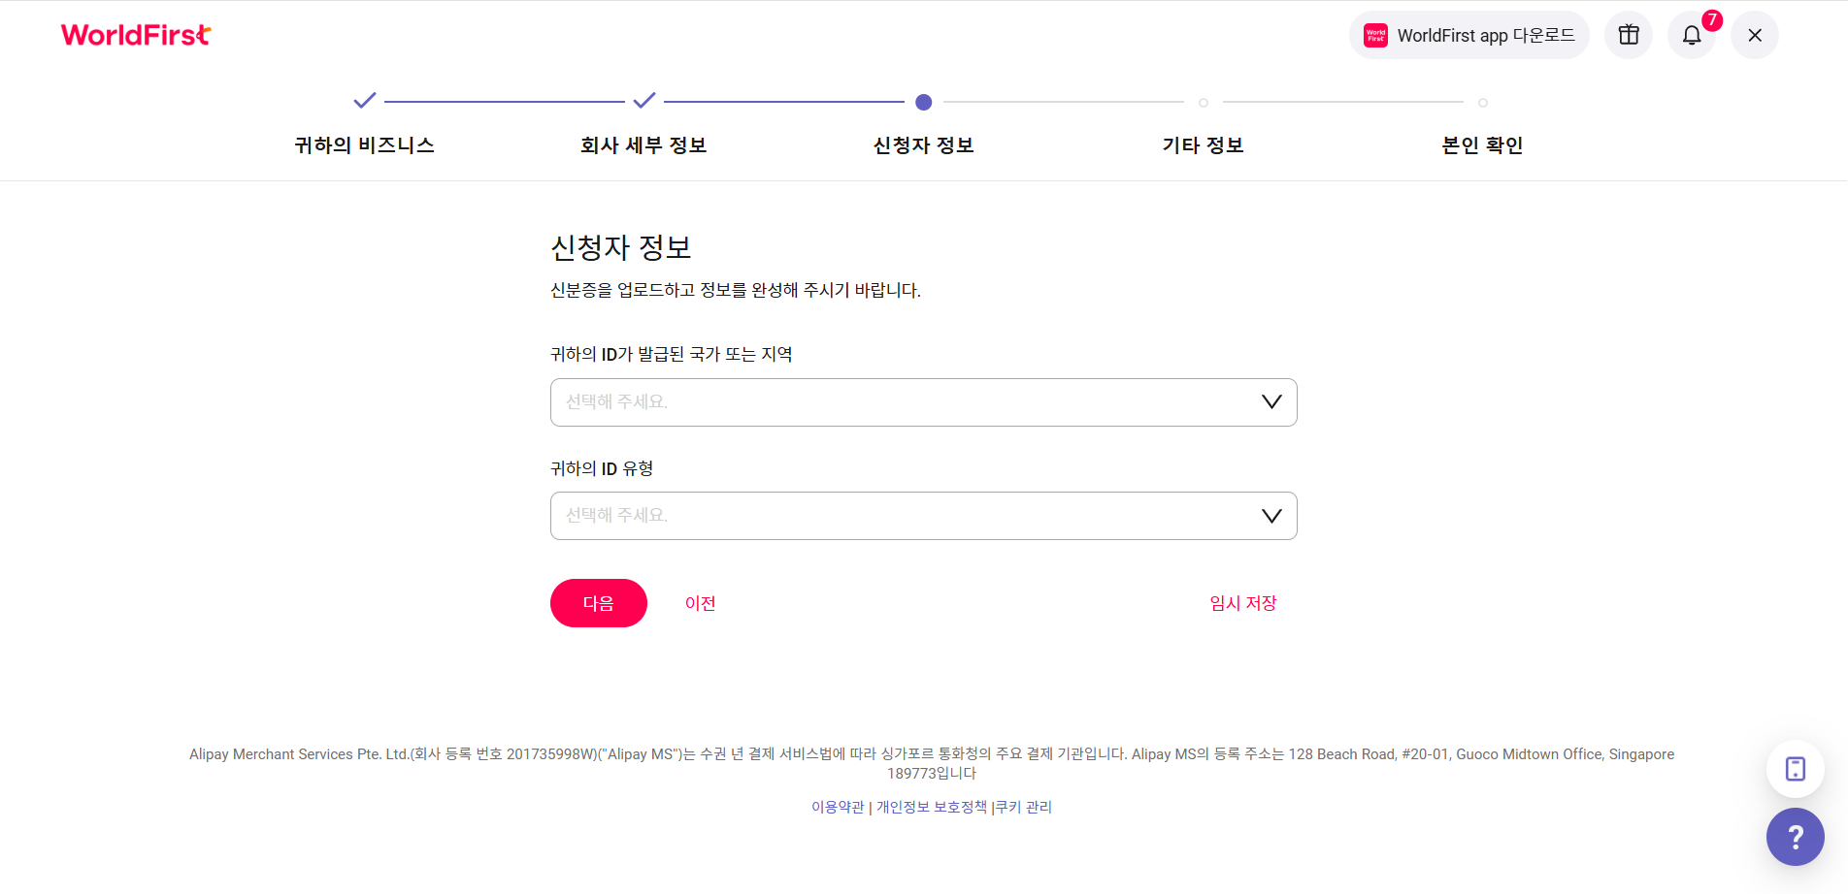
Task: Click the X close icon in header
Action: pos(1755,35)
